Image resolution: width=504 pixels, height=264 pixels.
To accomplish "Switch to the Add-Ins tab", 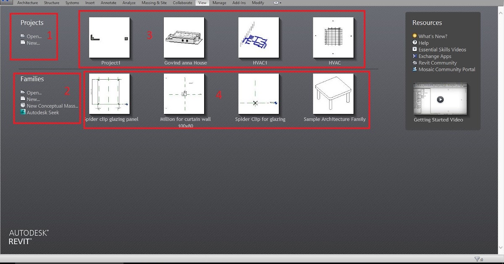I will point(239,3).
